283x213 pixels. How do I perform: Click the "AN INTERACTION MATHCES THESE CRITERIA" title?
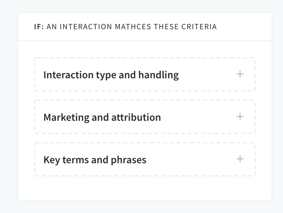tap(132, 27)
